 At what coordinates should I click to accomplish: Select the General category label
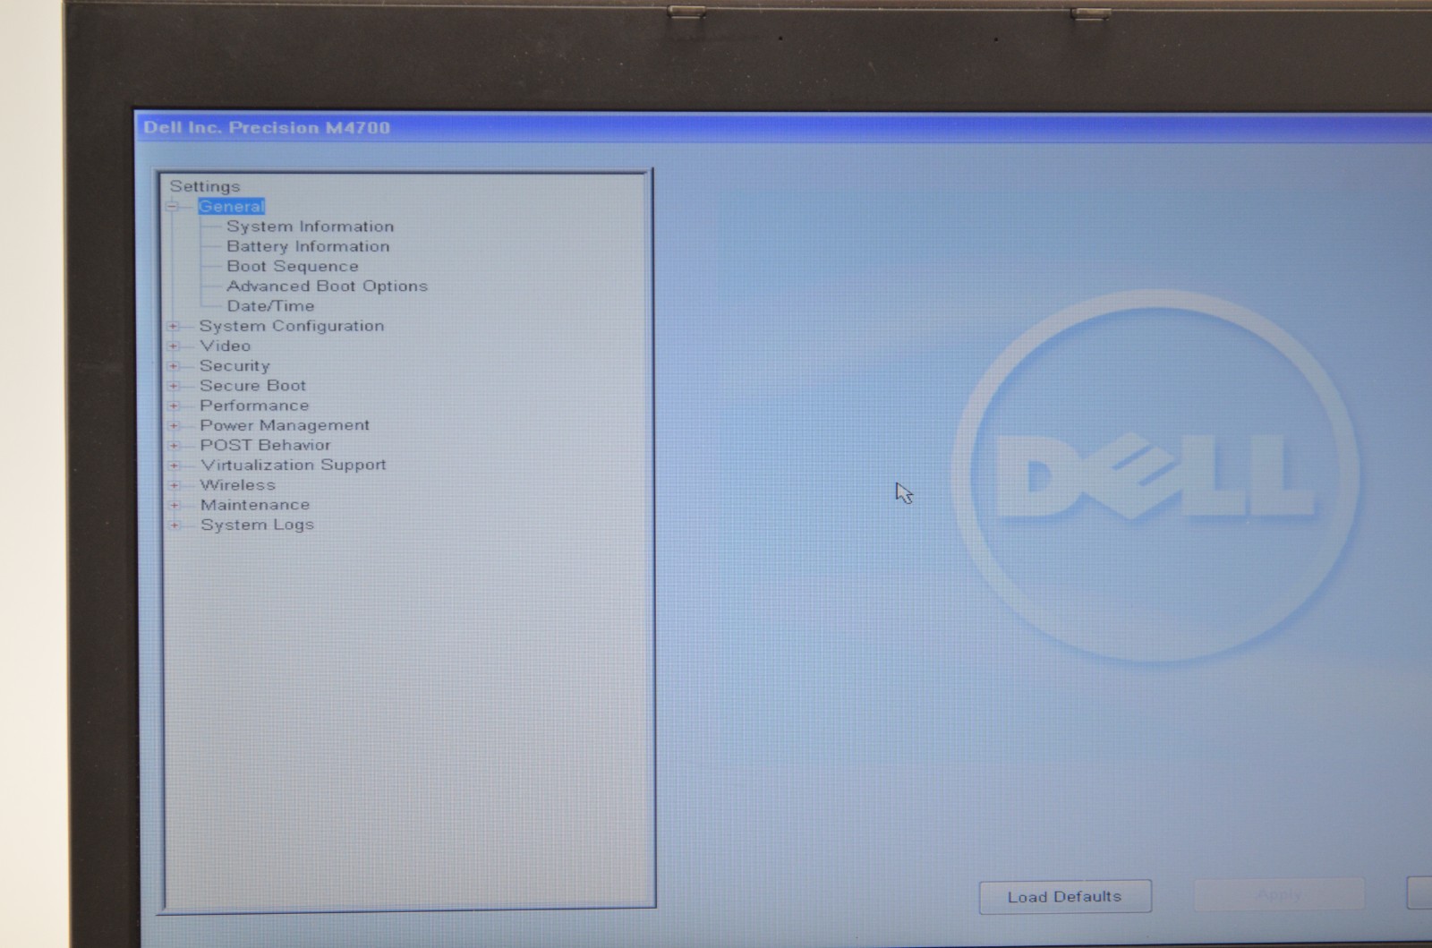(231, 207)
